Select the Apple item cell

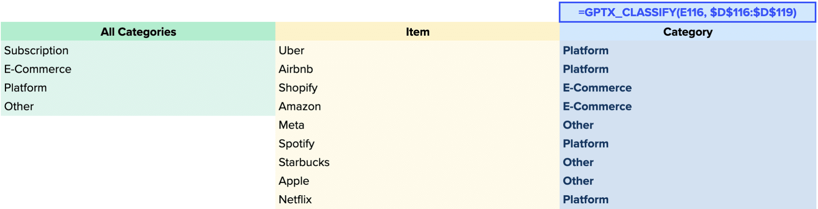pos(418,181)
